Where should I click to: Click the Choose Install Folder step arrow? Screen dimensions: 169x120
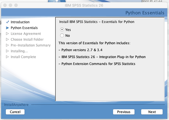tap(7, 39)
